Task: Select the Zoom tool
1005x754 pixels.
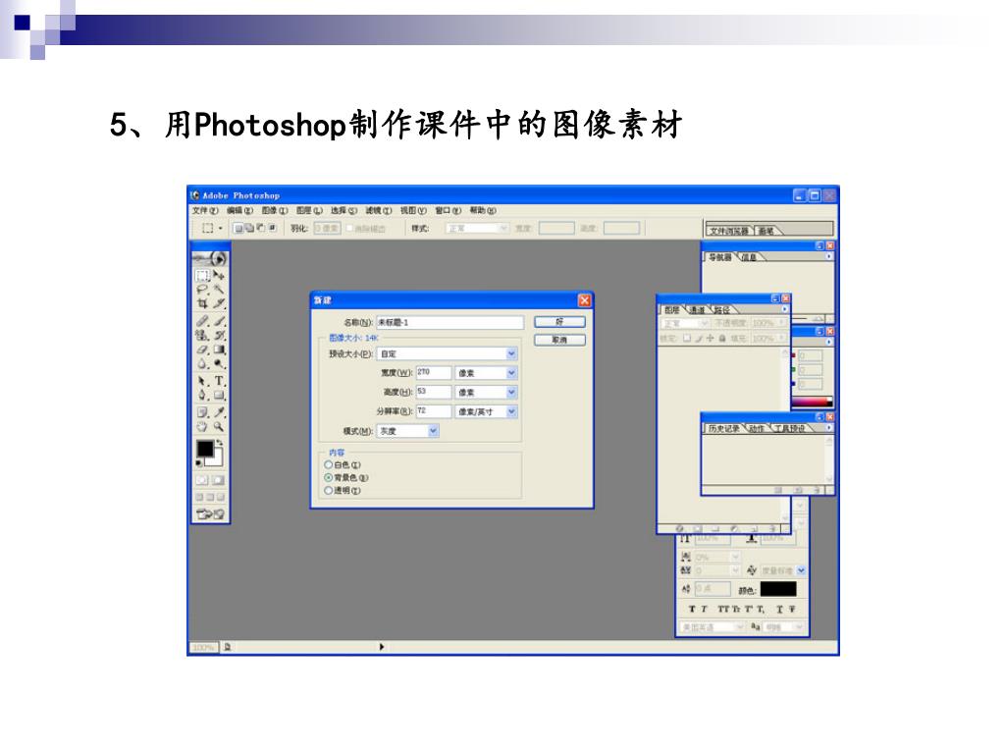Action: 219,426
